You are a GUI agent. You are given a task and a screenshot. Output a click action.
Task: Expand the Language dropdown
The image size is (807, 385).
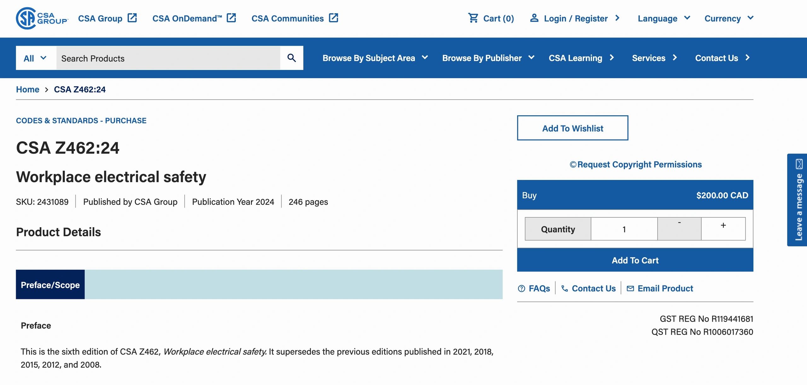tap(664, 18)
